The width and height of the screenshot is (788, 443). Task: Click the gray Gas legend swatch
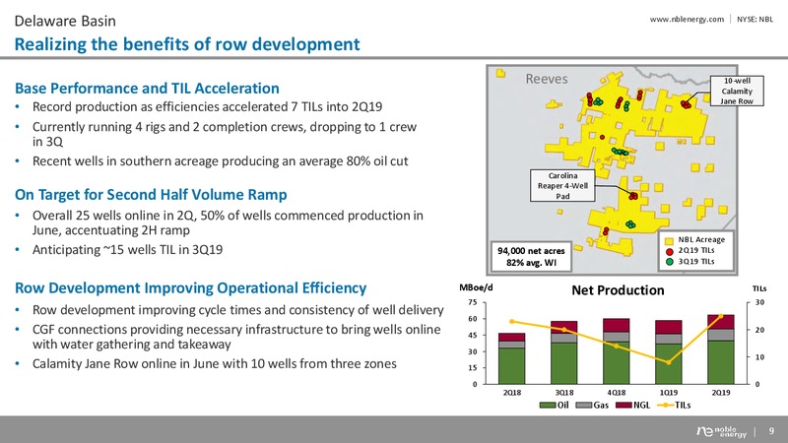(584, 406)
